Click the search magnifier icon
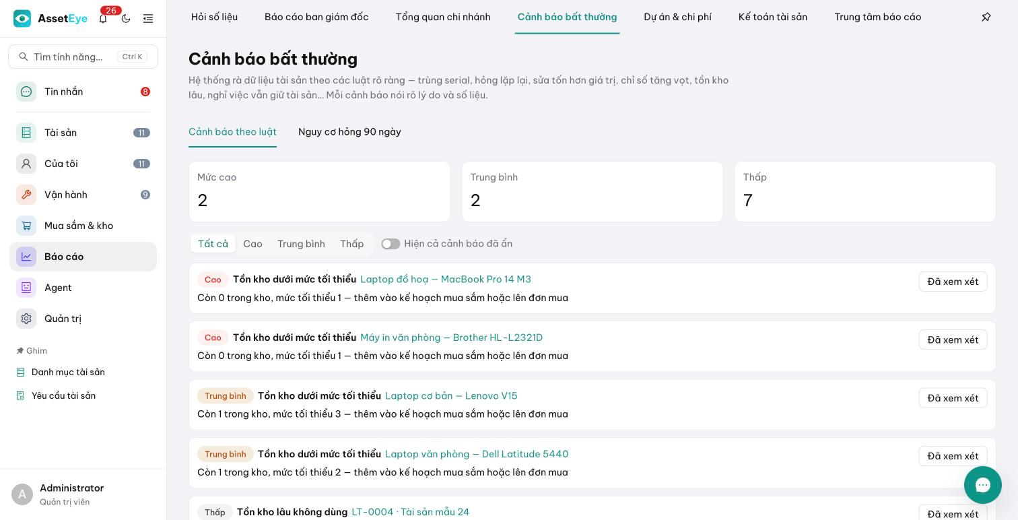1018x520 pixels. point(24,57)
